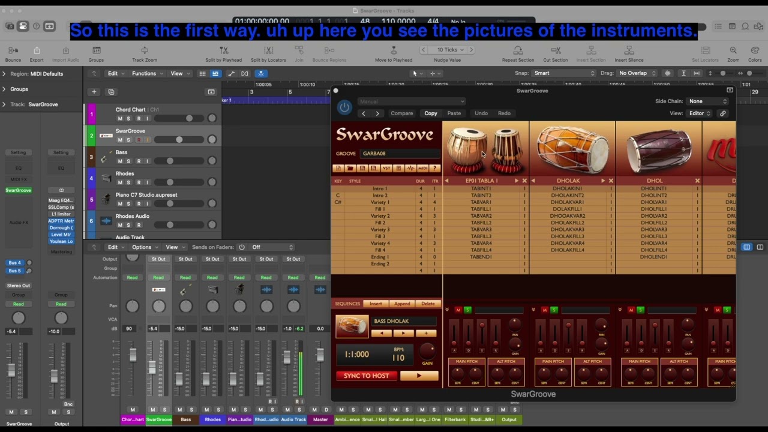The height and width of the screenshot is (432, 768).
Task: Open the Manual preset dropdown
Action: (x=411, y=101)
